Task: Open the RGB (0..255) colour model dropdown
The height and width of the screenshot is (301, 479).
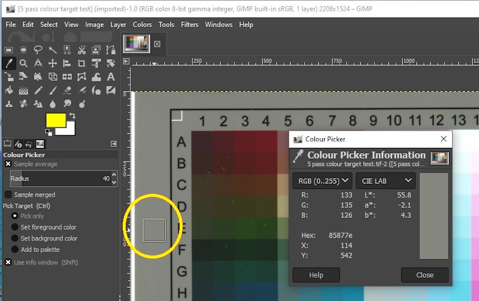Action: 322,180
